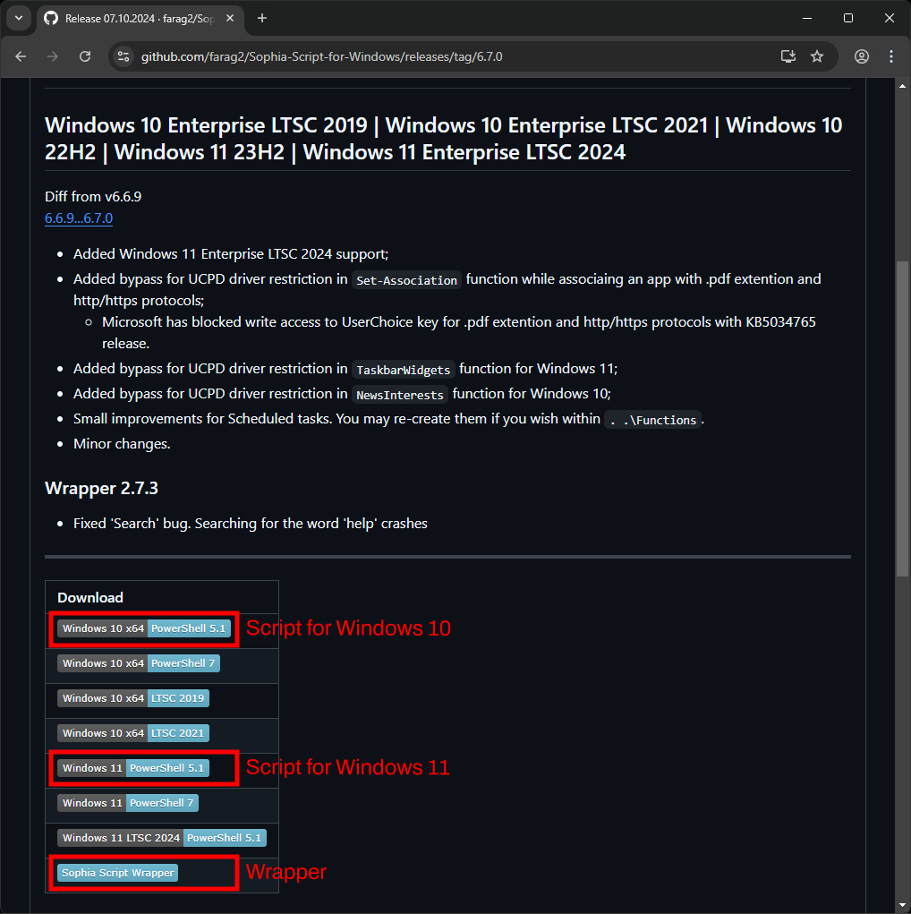The image size is (911, 914).
Task: Click the scrollbar down arrow
Action: [902, 905]
